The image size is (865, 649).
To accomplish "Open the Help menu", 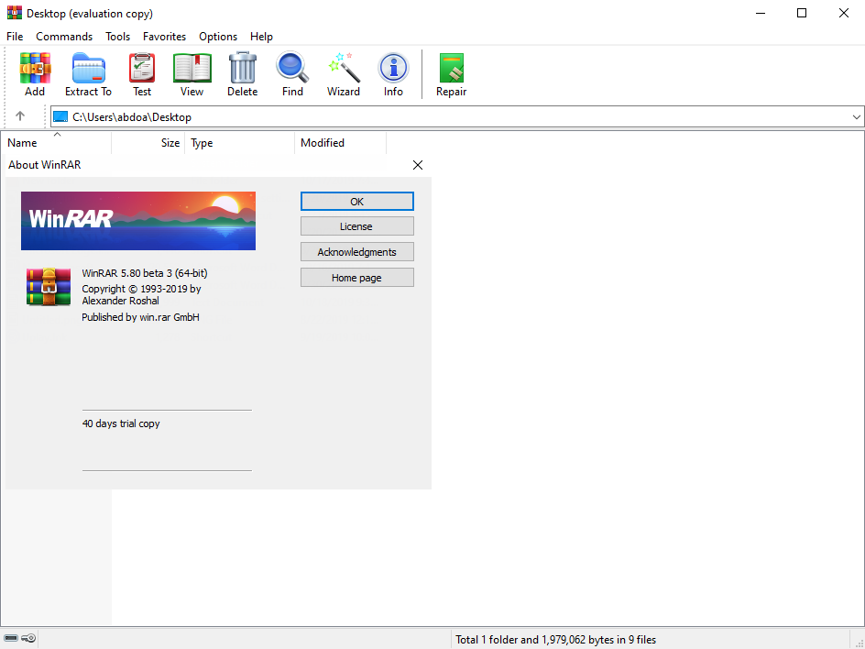I will click(x=261, y=37).
